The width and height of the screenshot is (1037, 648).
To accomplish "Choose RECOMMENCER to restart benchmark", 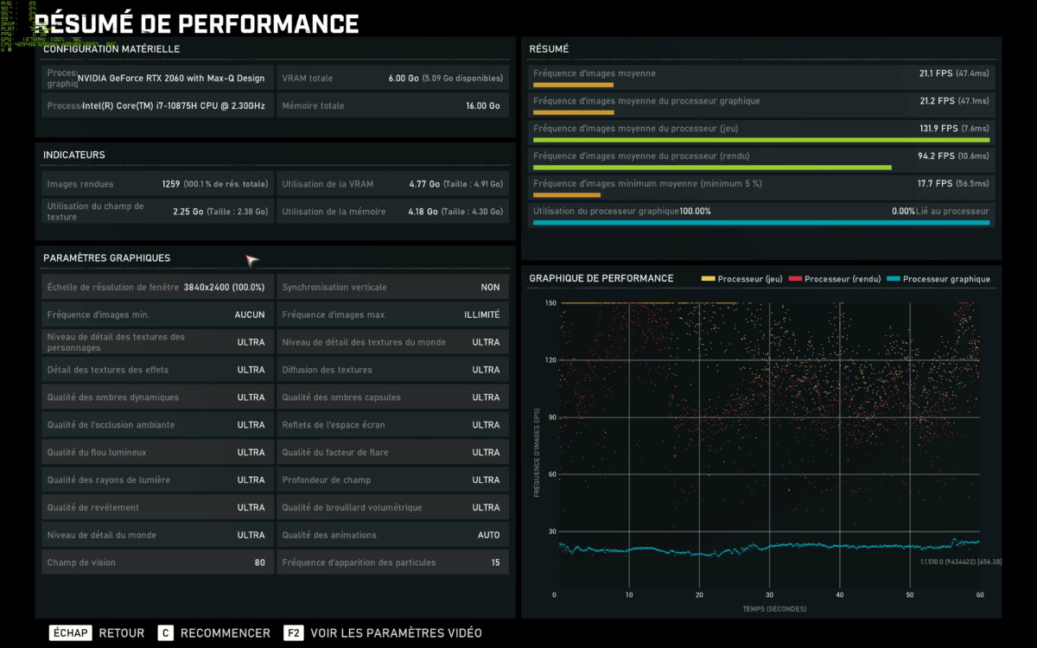I will tap(226, 632).
